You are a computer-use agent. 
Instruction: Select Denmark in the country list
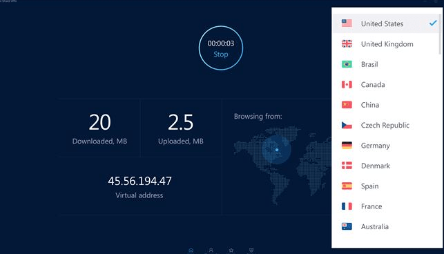click(x=386, y=166)
